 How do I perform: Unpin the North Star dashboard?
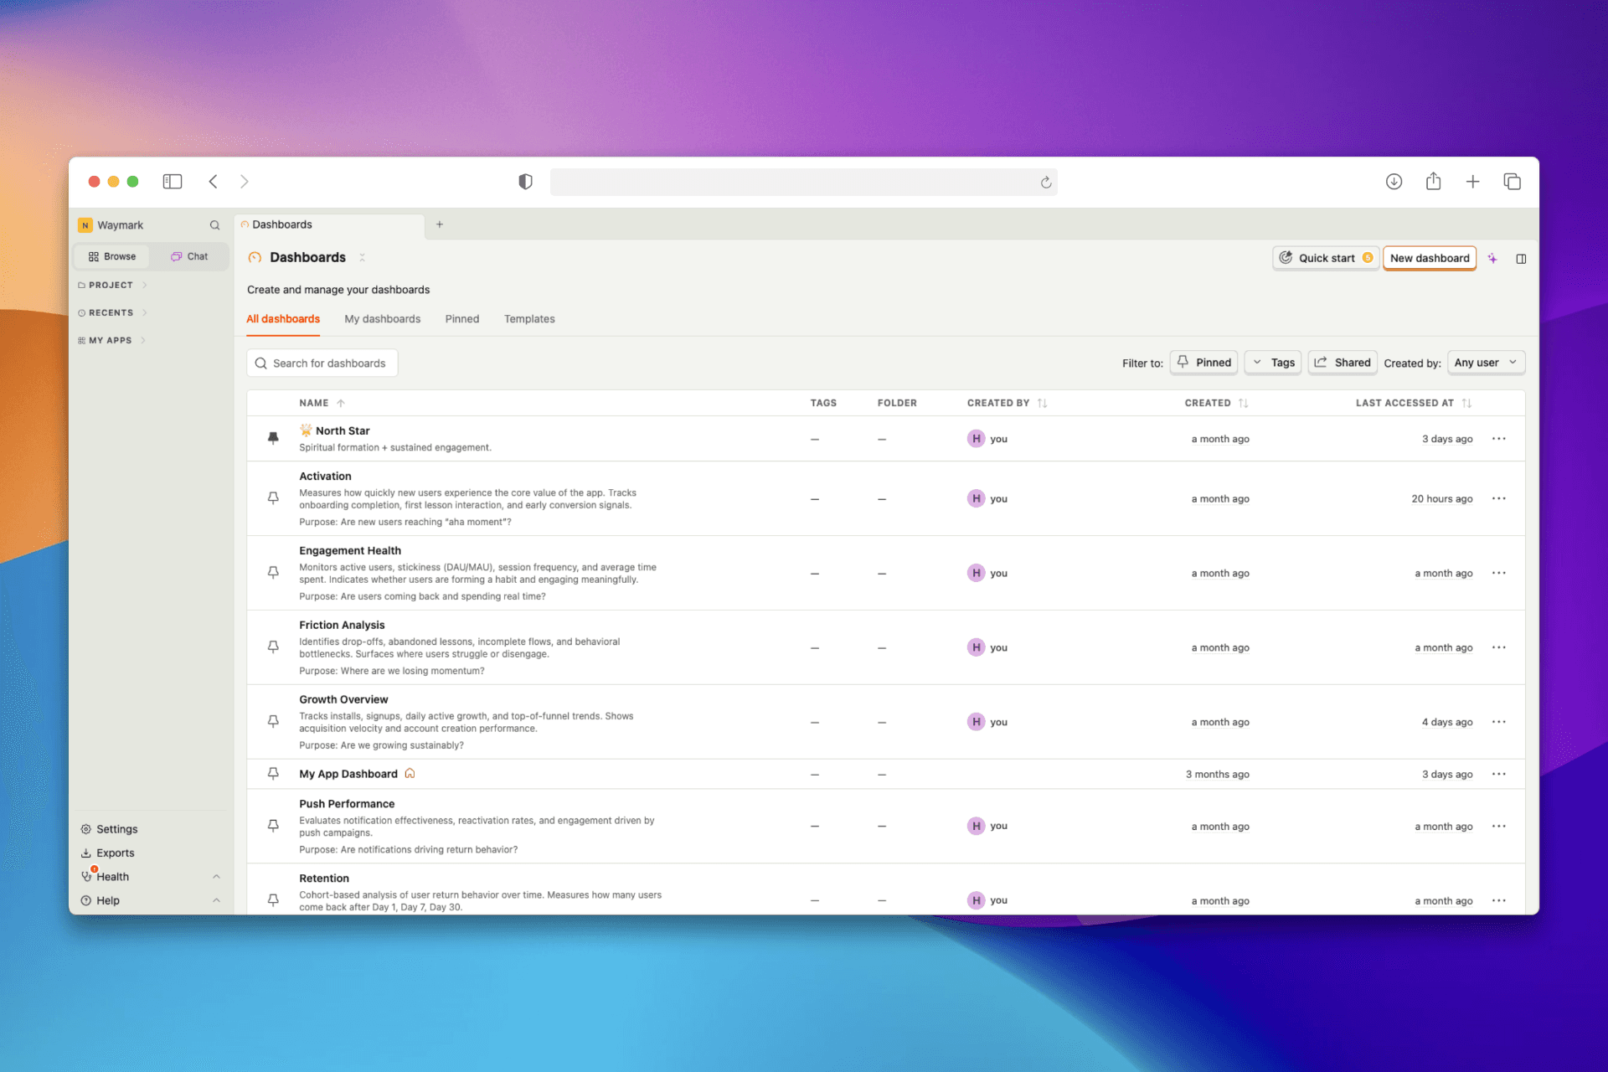tap(273, 438)
